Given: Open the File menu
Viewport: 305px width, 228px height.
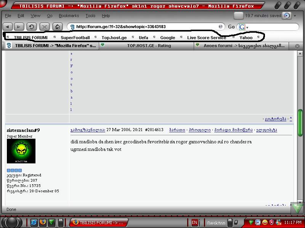Looking at the screenshot, I should tap(8, 16).
